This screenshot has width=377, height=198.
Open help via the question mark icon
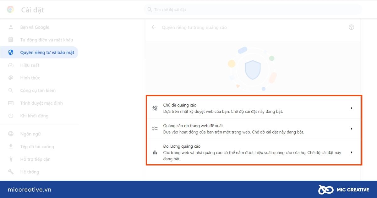click(x=351, y=27)
